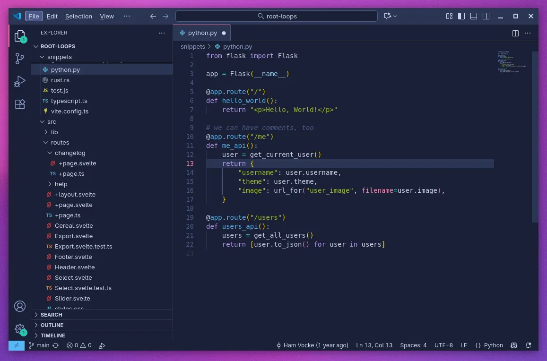Open the Customize Layout control
This screenshot has width=547, height=361.
click(448, 16)
